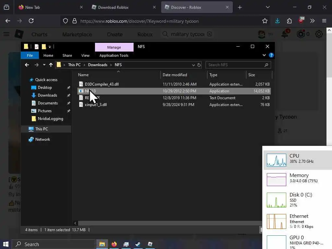The height and width of the screenshot is (249, 332).
Task: Select NvidiaLogging folder in navigation pane
Action: click(50, 119)
